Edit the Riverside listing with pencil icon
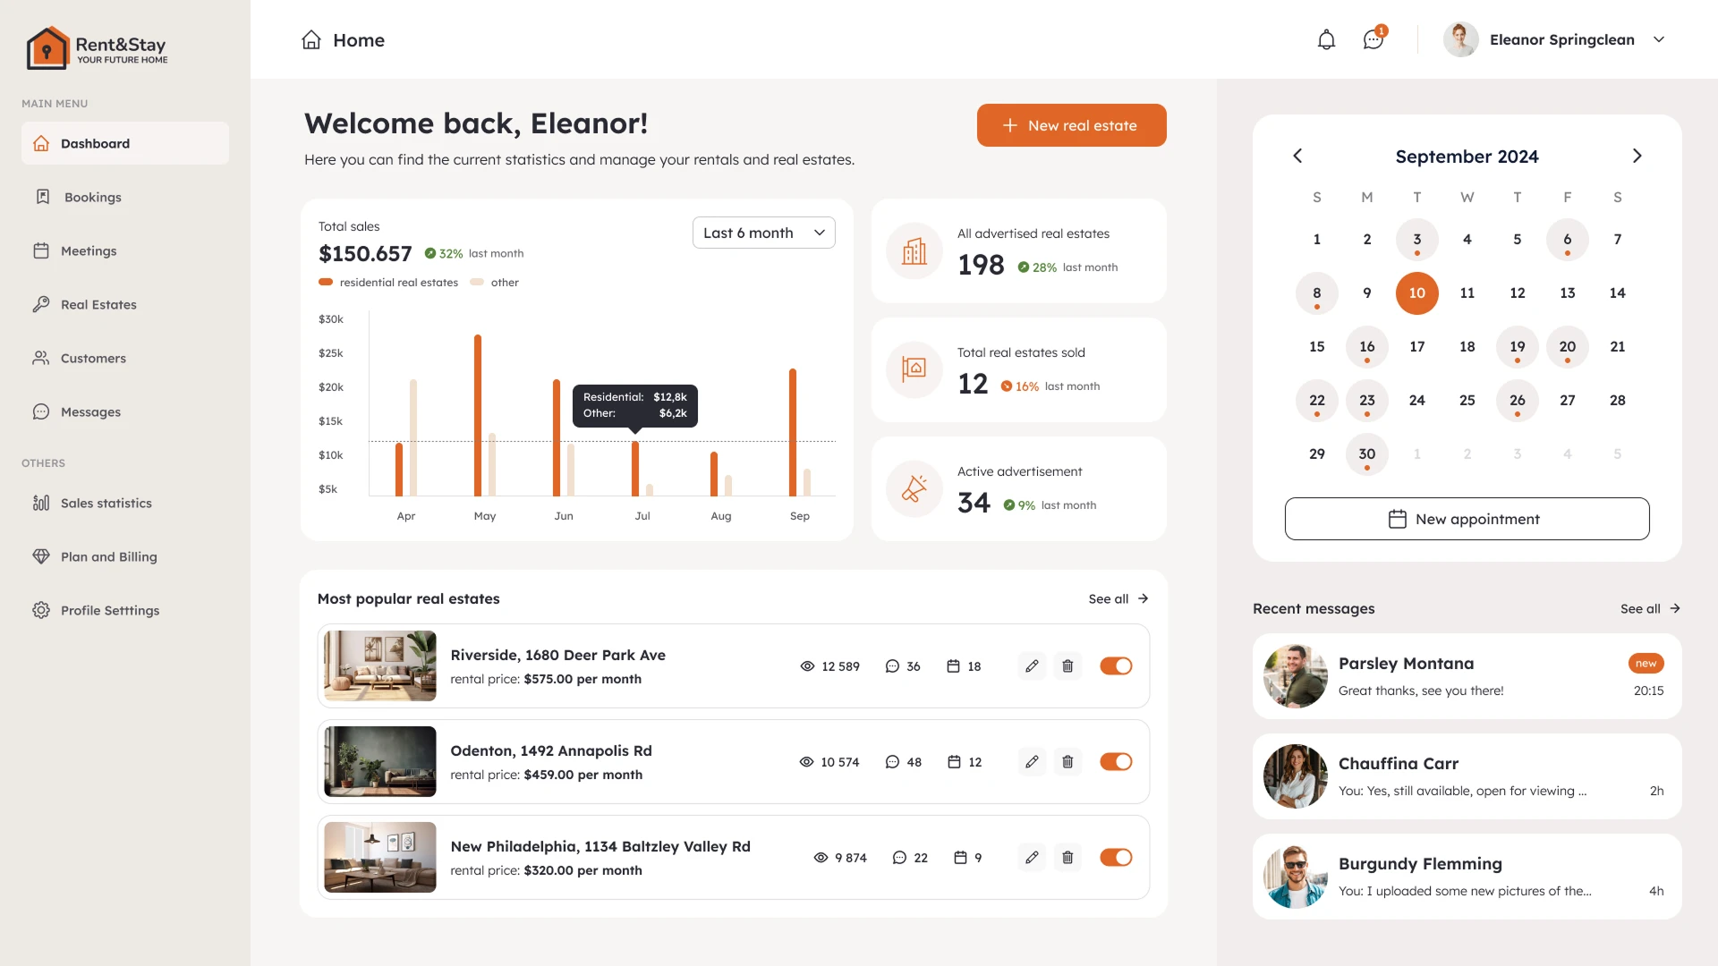Screen dimensions: 1718x966 coord(1032,665)
